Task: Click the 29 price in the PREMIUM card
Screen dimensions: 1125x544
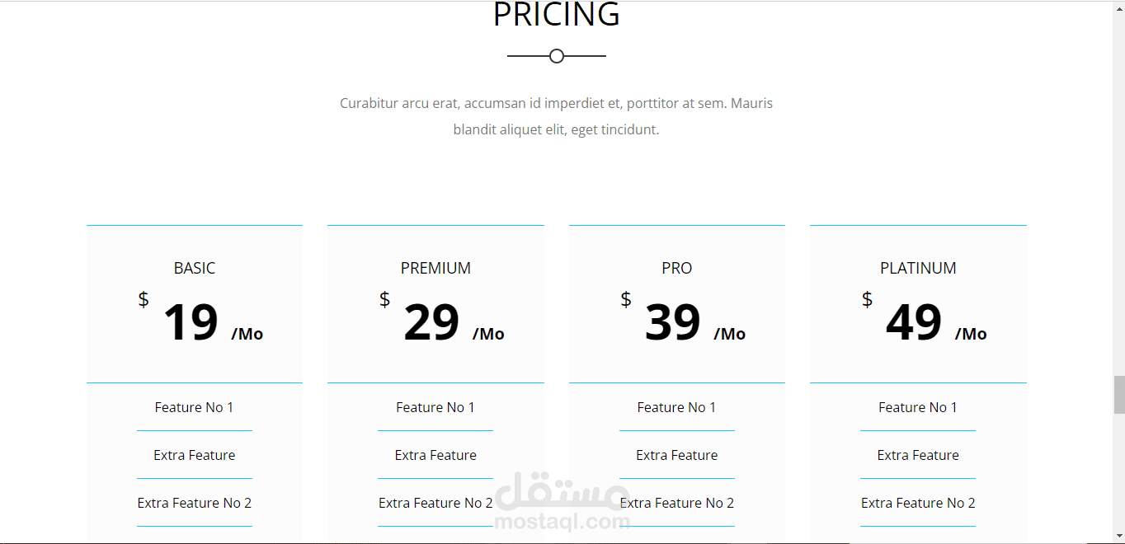Action: 431,322
